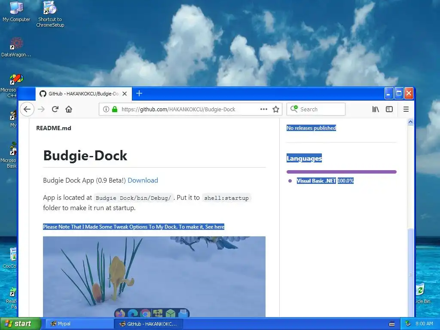Click Chrome icon in the dock screenshot
Viewport: 440px width, 330px height.
click(x=145, y=313)
